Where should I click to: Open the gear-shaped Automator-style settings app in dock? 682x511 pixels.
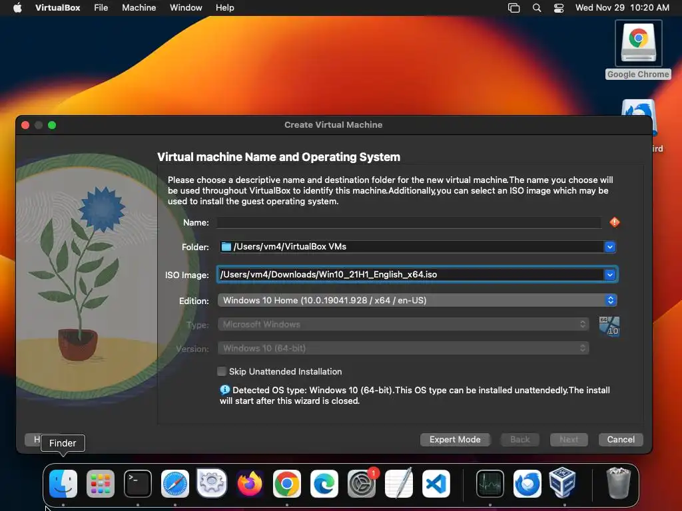tap(212, 482)
